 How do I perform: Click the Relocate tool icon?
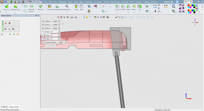[x=41, y=6]
